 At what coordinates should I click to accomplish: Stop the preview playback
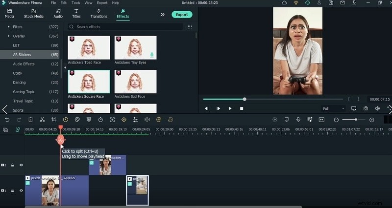(242, 108)
